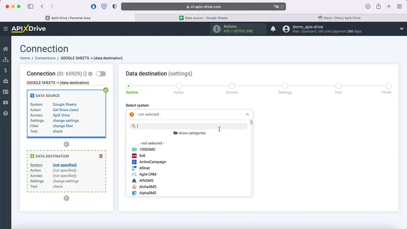The width and height of the screenshot is (407, 229).
Task: Click the document copy icon next to connection ID
Action: point(85,74)
